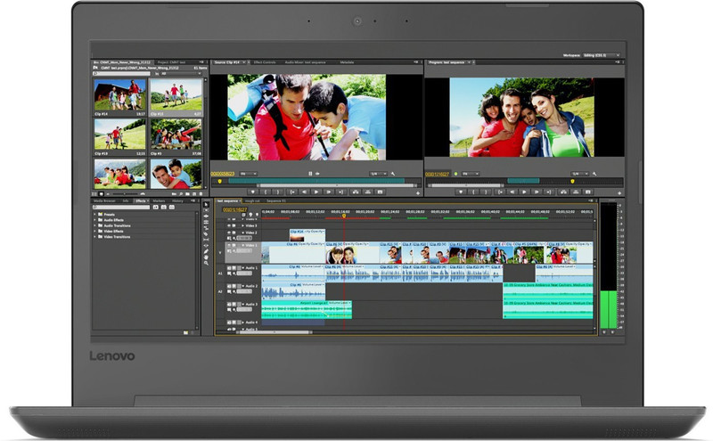
Task: Switch to the rough cut sequence tab
Action: click(x=252, y=201)
